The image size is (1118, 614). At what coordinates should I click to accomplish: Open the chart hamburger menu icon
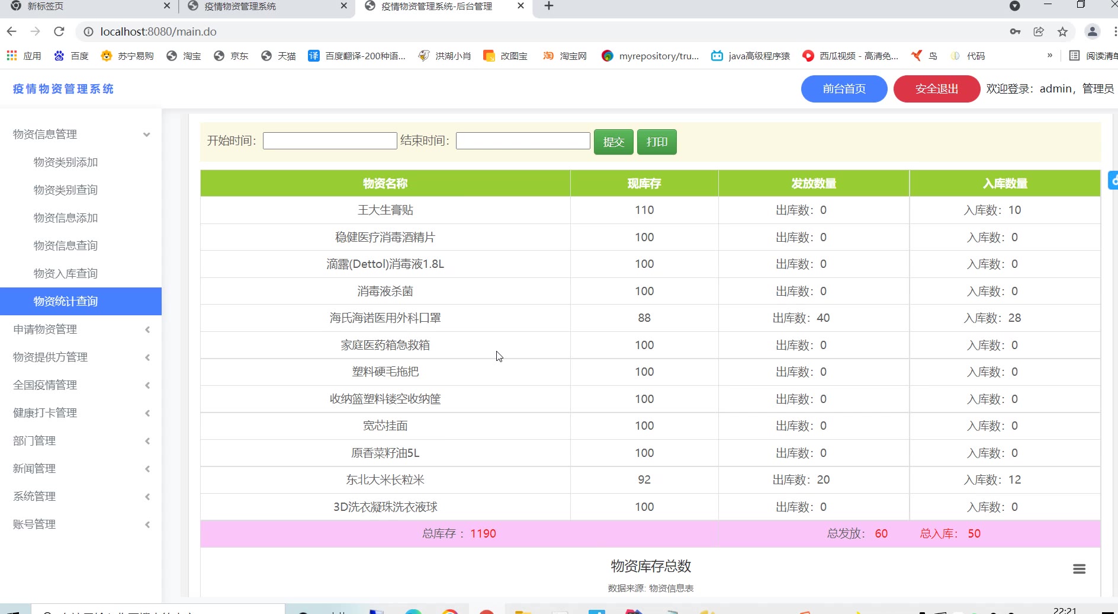[1079, 569]
